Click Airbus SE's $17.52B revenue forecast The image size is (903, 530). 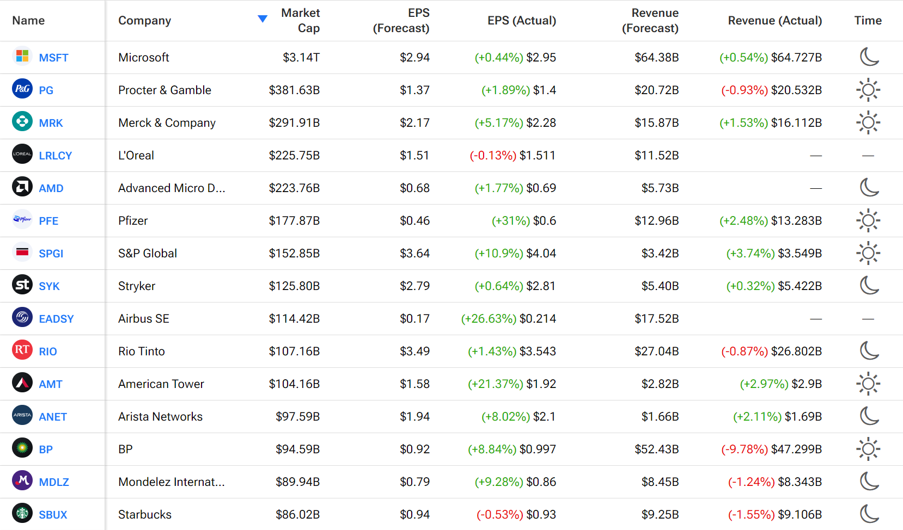tap(657, 318)
